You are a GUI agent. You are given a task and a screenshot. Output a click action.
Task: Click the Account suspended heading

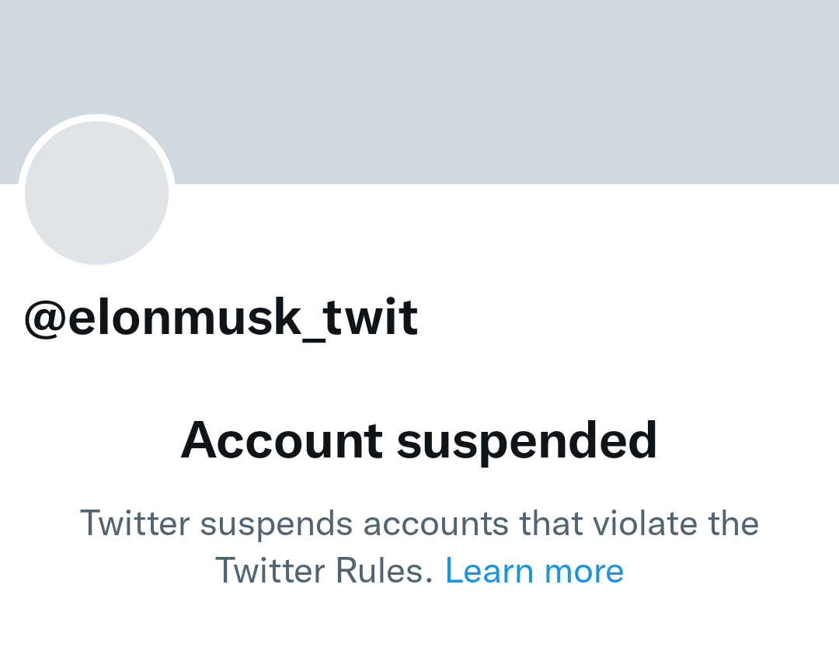(x=419, y=440)
